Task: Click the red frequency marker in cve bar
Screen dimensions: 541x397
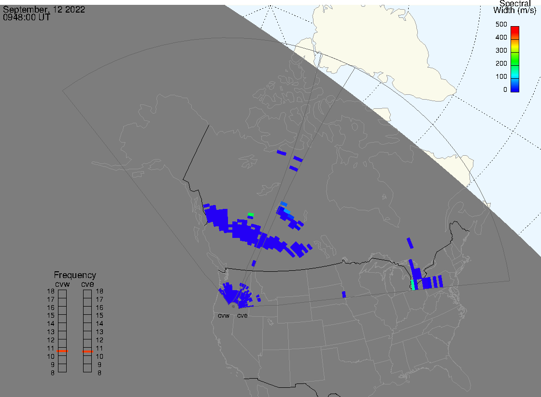Action: pyautogui.click(x=87, y=352)
